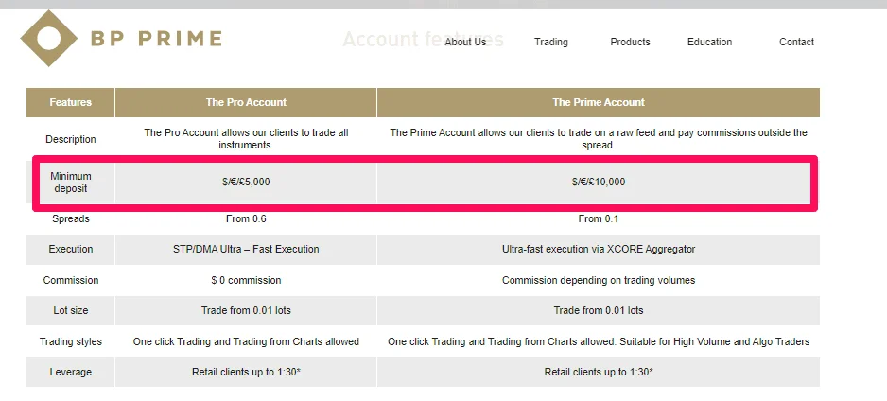The image size is (887, 401).
Task: Open the Contact page link
Action: (x=796, y=42)
